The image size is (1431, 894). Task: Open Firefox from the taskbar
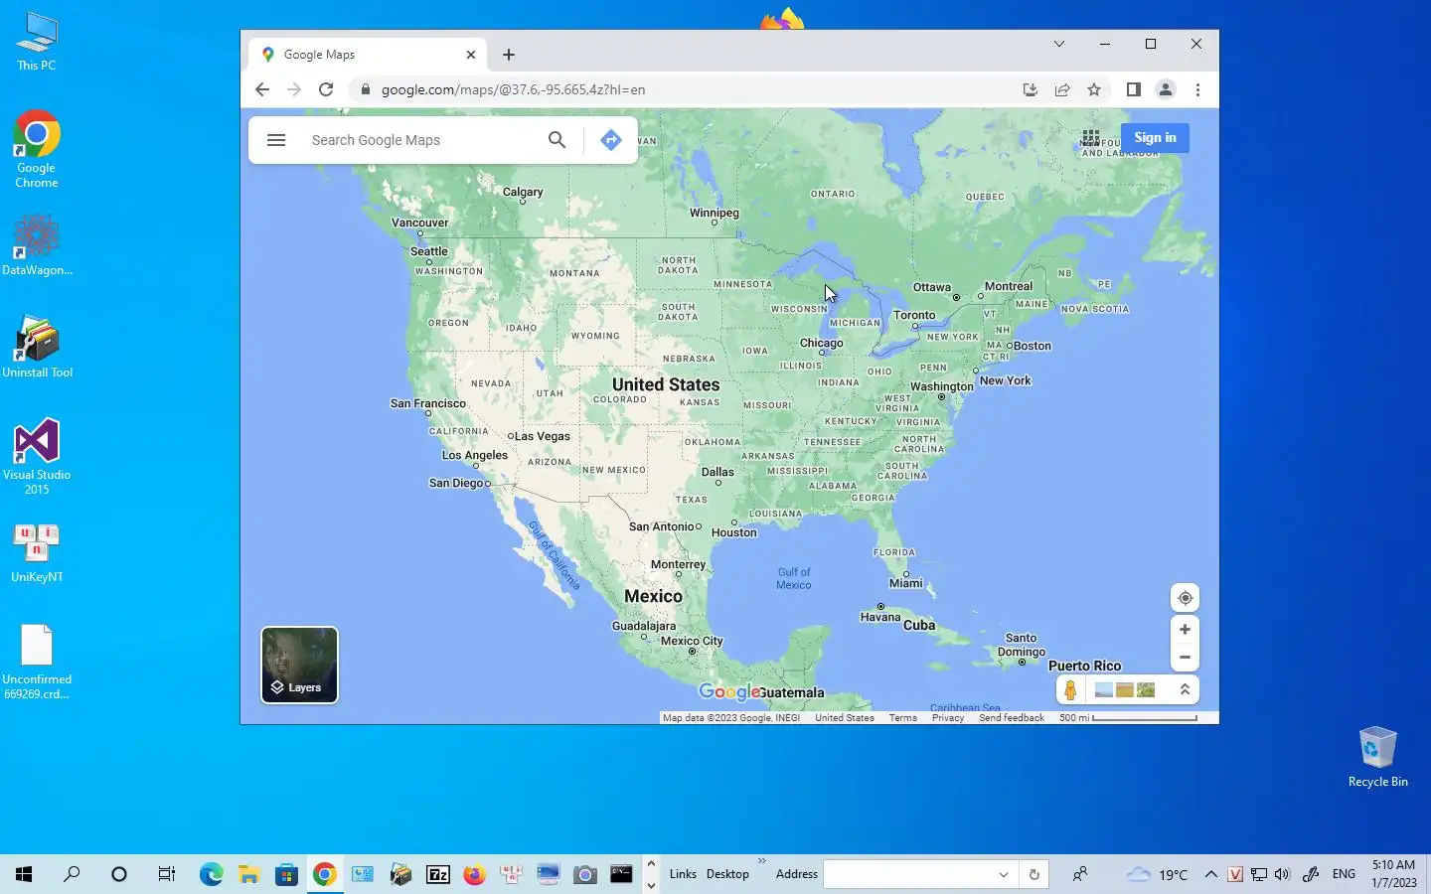click(475, 874)
